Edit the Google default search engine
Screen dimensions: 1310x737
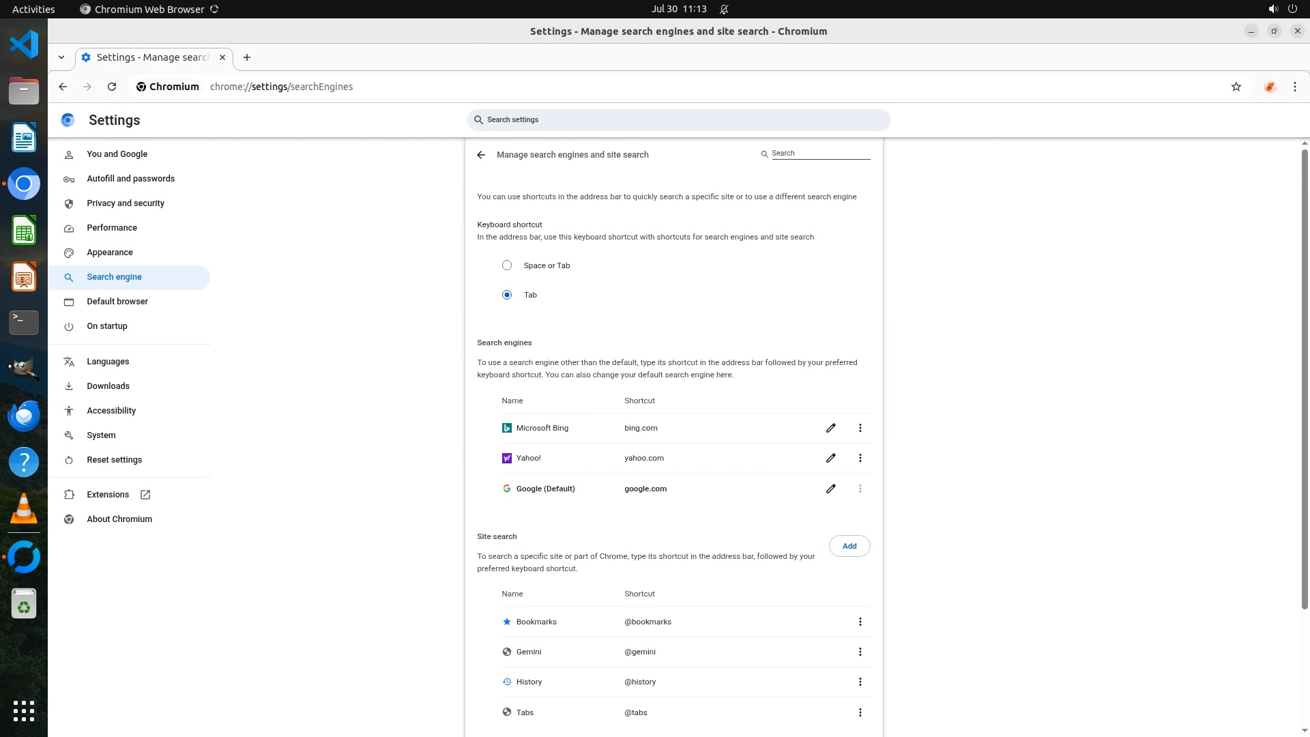[830, 489]
